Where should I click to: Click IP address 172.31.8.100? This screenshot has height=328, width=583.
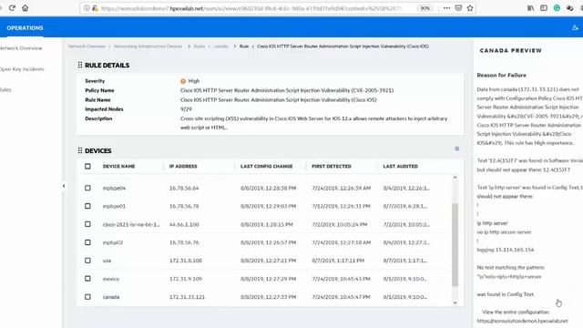point(186,261)
